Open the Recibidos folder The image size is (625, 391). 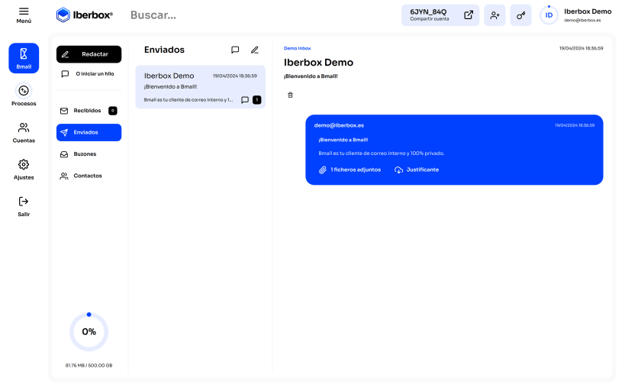89,111
